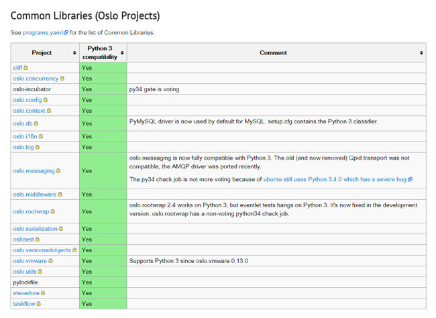Click external link icon after severe bug

(x=410, y=179)
